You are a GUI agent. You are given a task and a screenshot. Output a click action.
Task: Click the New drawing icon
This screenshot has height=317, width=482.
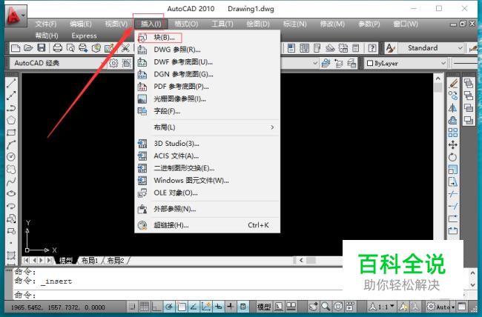(16, 48)
